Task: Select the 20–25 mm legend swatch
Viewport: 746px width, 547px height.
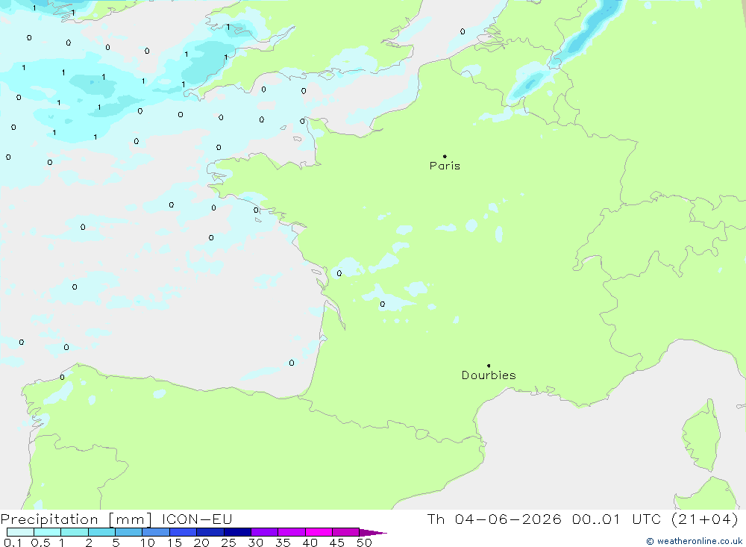Action: 210,532
